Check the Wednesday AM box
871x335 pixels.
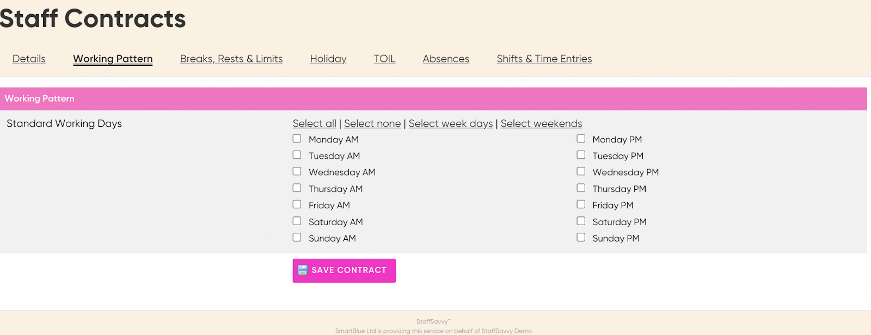(x=297, y=171)
